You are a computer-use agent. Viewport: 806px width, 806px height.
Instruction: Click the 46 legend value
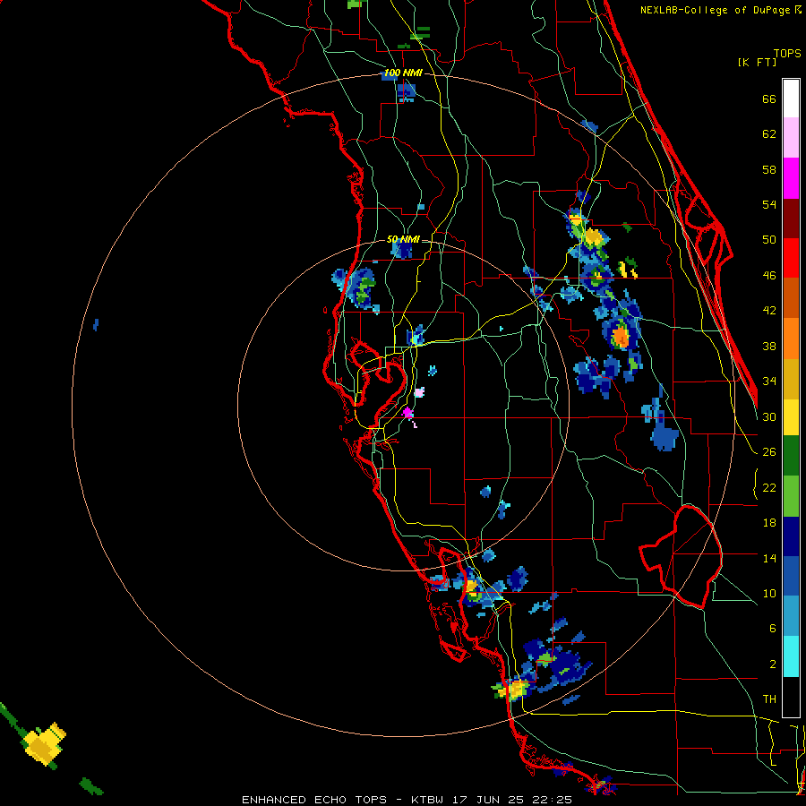click(769, 276)
